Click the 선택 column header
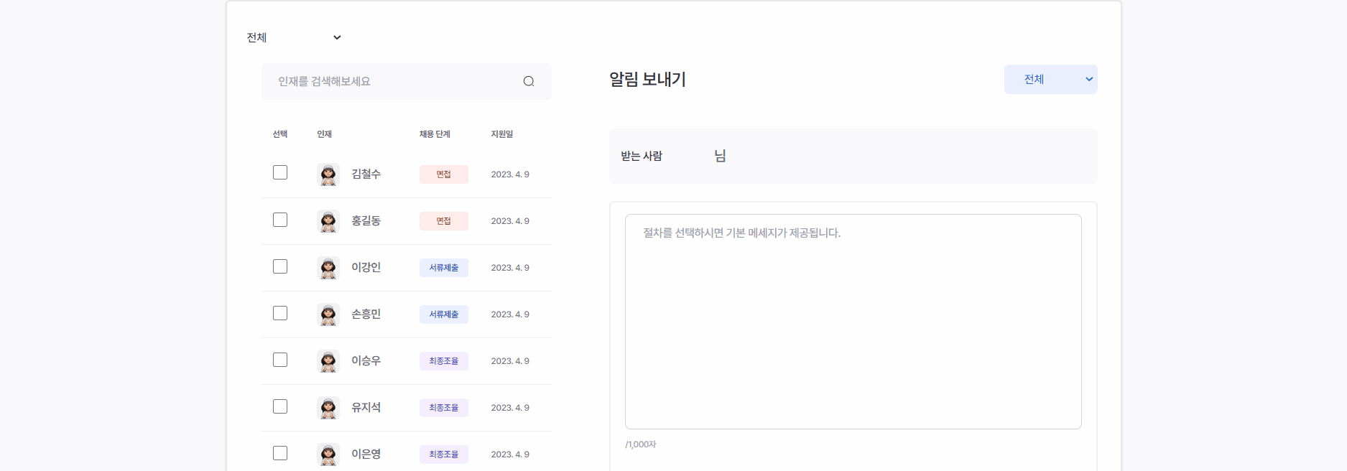Screen dimensions: 1347x471 click(x=280, y=134)
